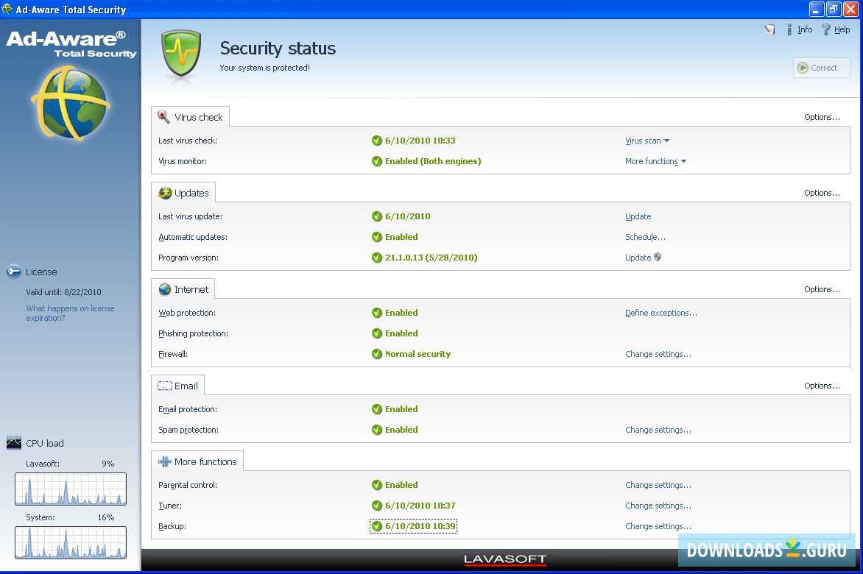Change settings for Spam protection

tap(658, 430)
